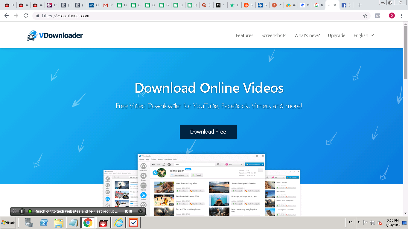The height and width of the screenshot is (229, 408).
Task: Open the Notepad taskbar icon
Action: 73,223
